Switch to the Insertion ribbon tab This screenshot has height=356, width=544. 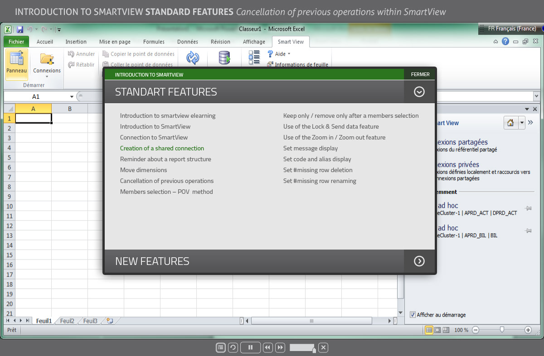coord(76,42)
